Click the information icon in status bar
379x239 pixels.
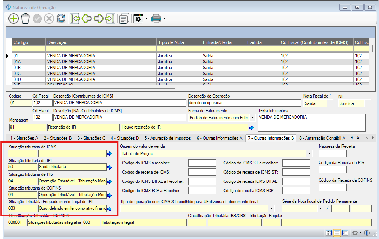point(367,233)
